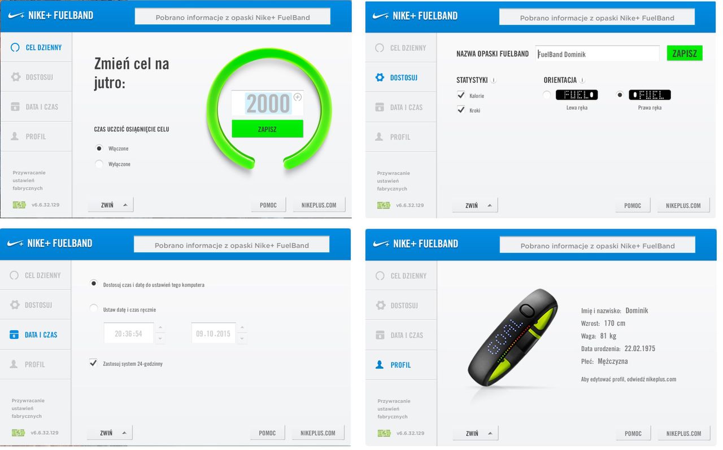
Task: Collapse with ZWIŃ in the 2000 goal window
Action: 111,205
